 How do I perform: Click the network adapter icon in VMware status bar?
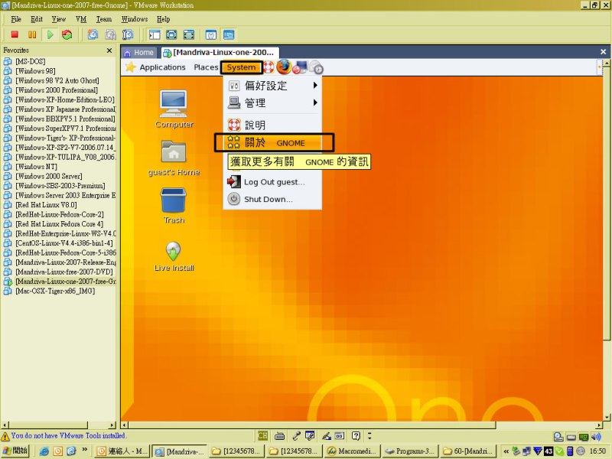pos(584,437)
